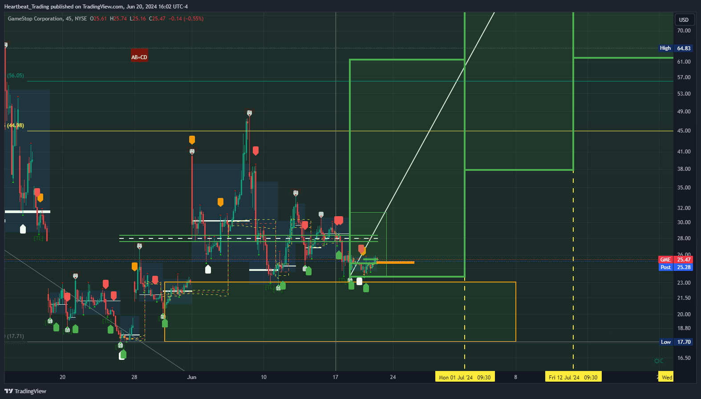Viewport: 701px width, 399px height.
Task: Click the Jun label on time axis
Action: point(192,377)
